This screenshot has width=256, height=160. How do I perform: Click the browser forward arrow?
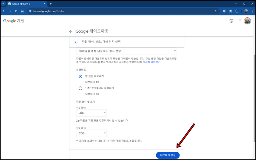pos(10,11)
